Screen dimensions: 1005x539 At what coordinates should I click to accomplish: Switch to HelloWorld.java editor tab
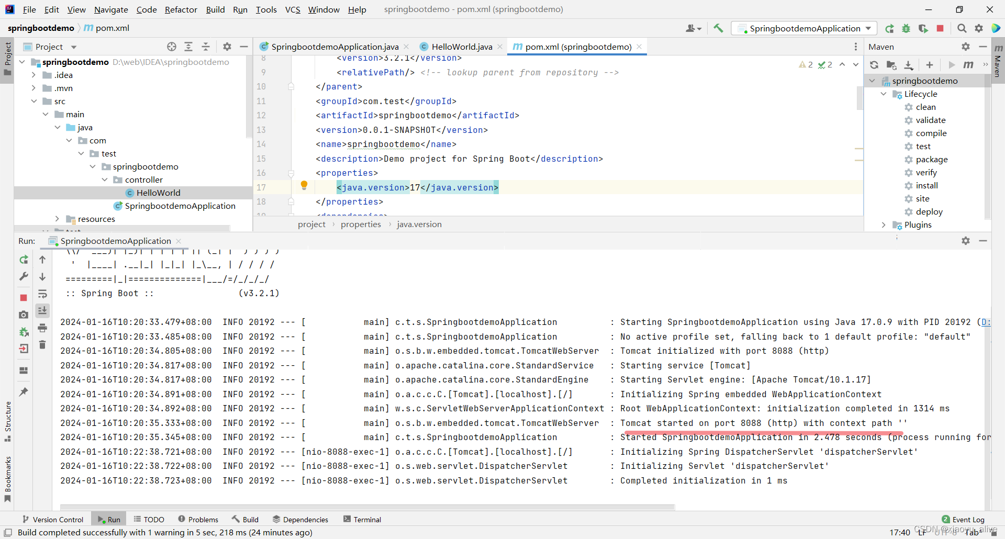coord(461,47)
